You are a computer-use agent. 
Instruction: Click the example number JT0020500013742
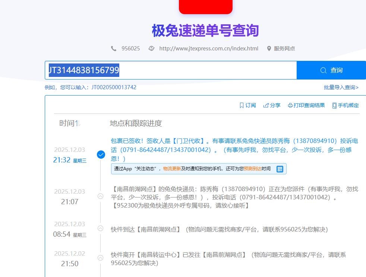[x=114, y=87]
